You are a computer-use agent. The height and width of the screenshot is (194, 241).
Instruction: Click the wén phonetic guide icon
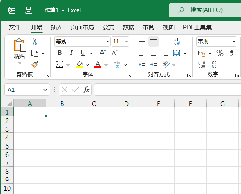[x=117, y=65]
